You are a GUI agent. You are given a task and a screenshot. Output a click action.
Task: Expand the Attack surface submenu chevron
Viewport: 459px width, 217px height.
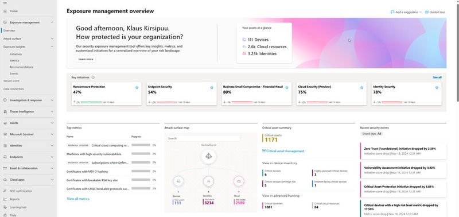click(x=52, y=38)
